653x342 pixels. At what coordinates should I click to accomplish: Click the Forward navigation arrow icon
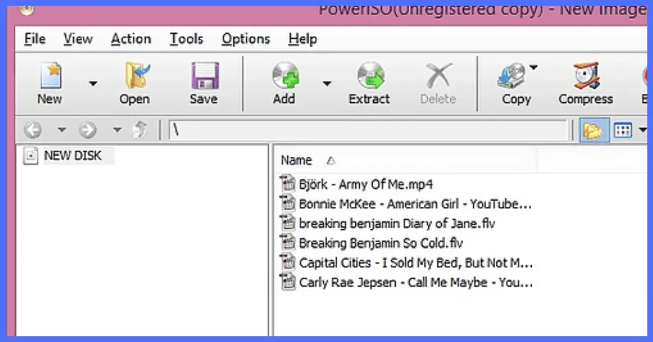[88, 130]
